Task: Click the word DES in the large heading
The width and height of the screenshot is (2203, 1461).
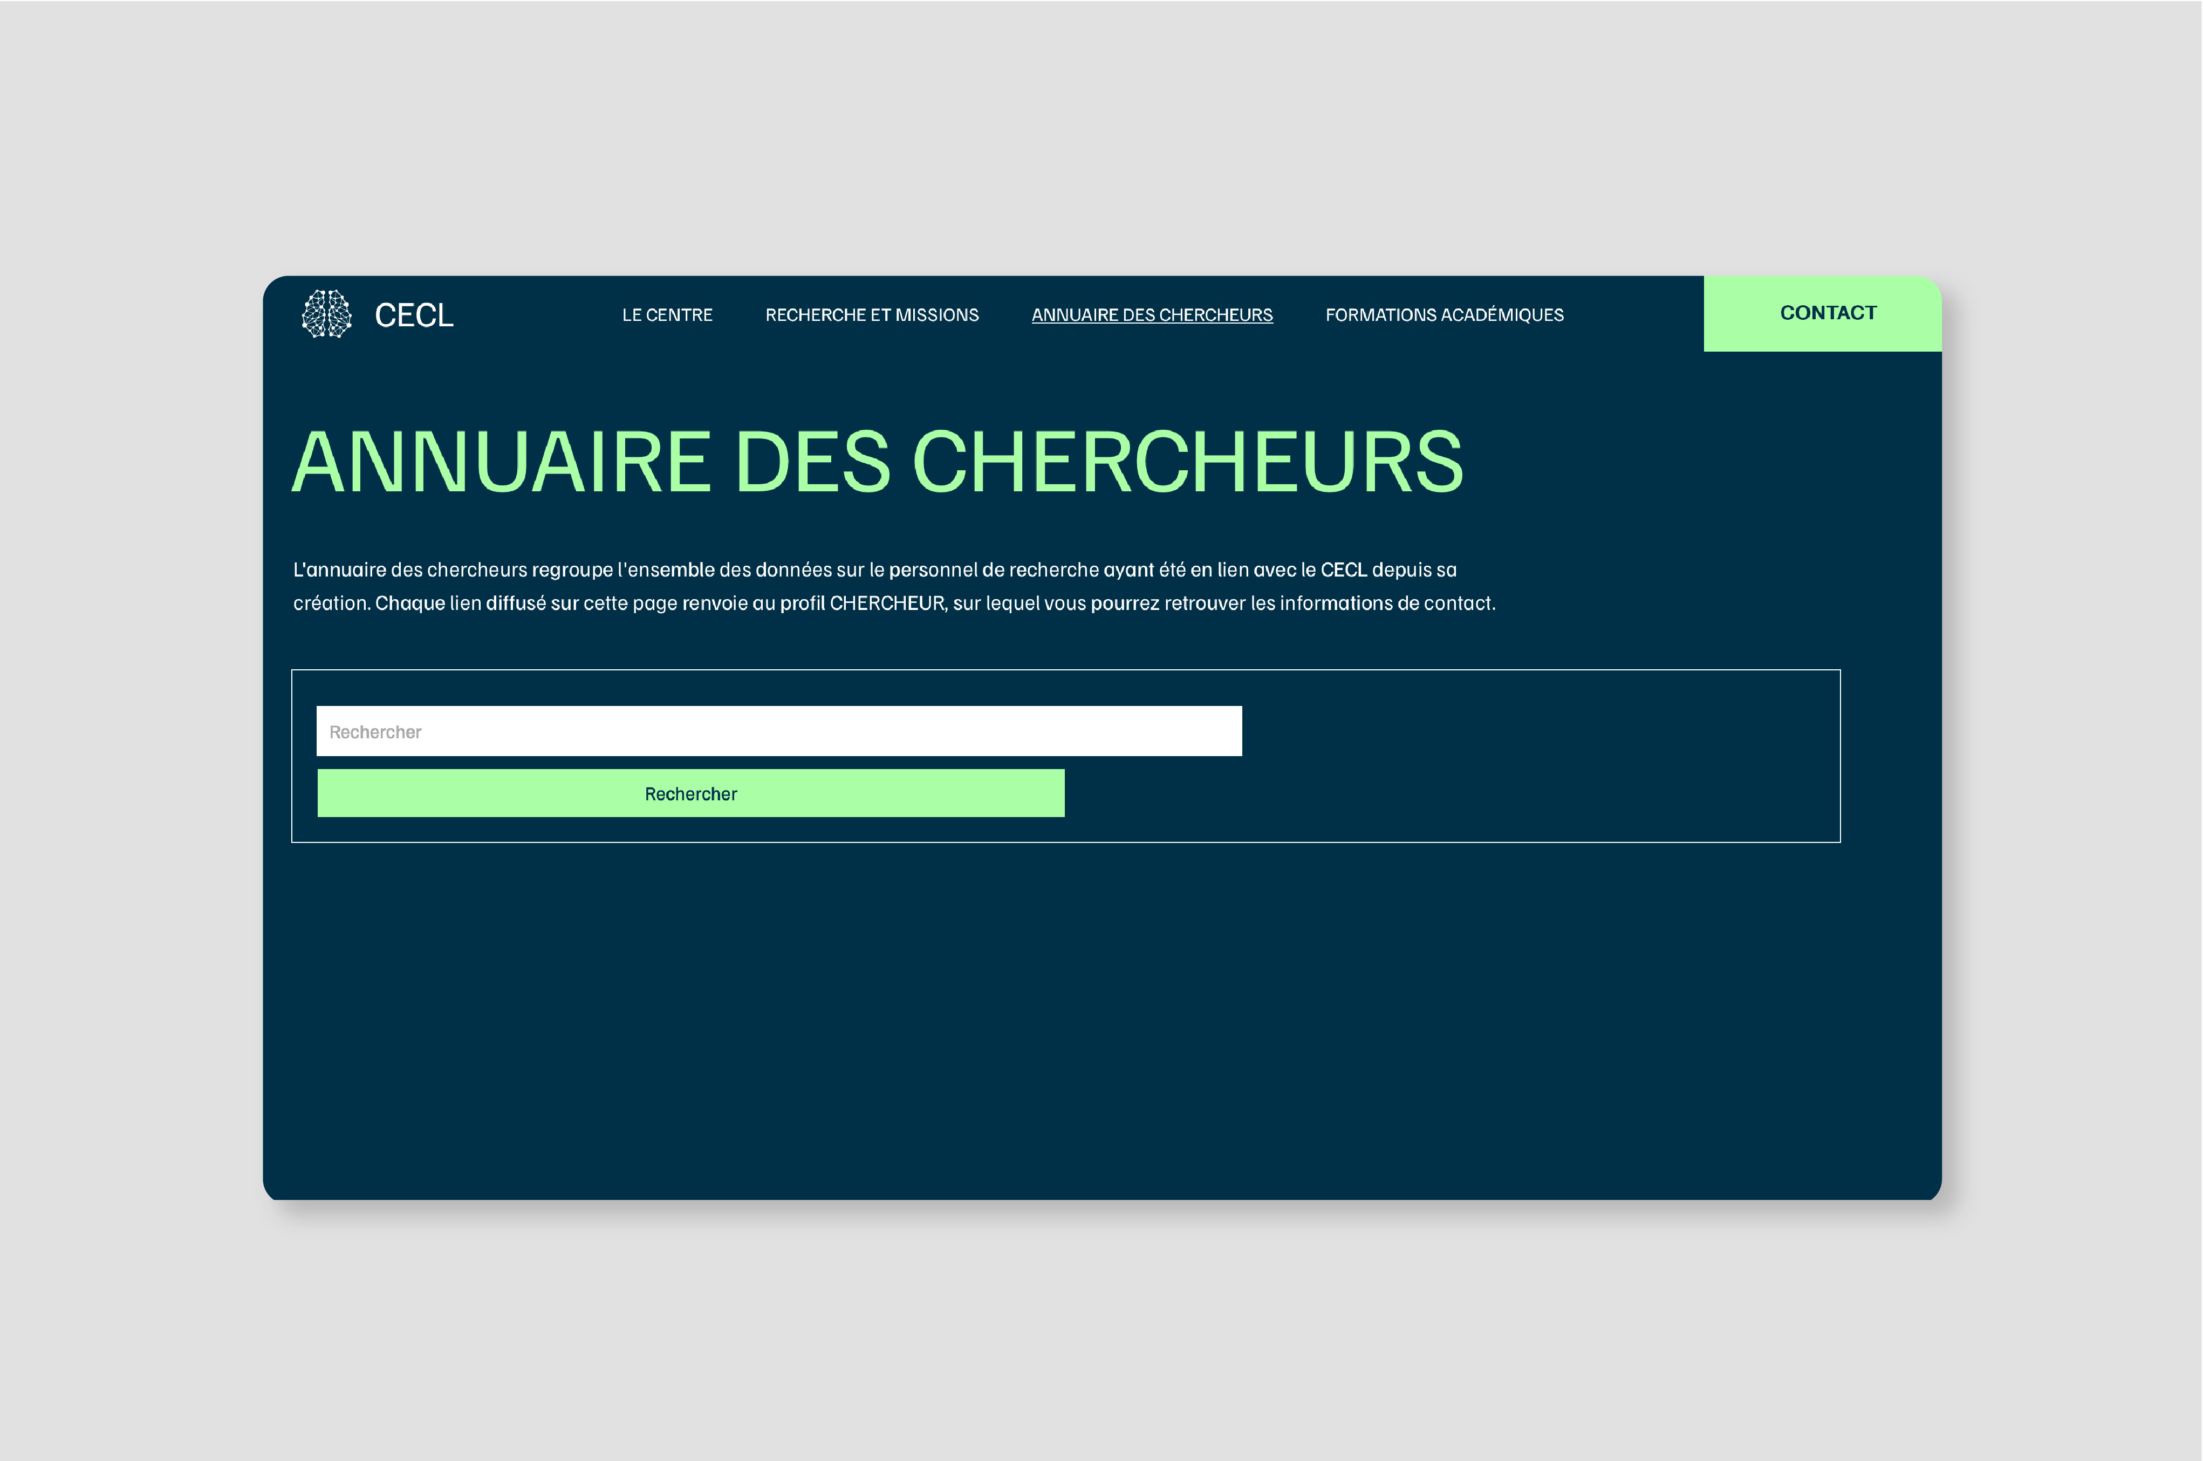Action: click(x=812, y=462)
